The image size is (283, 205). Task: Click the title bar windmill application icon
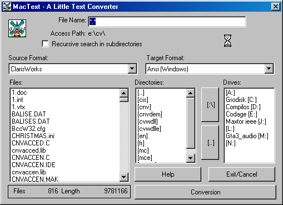(x=7, y=6)
